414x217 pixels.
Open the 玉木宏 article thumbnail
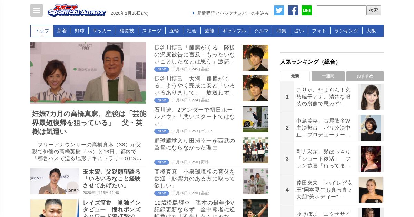55,181
